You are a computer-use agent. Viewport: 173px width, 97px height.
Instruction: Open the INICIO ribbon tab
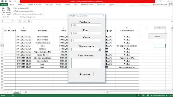tap(12, 5)
